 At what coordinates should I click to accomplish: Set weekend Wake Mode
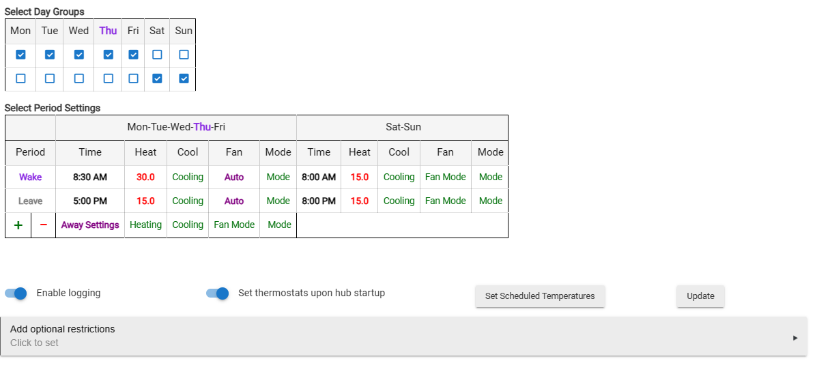491,177
